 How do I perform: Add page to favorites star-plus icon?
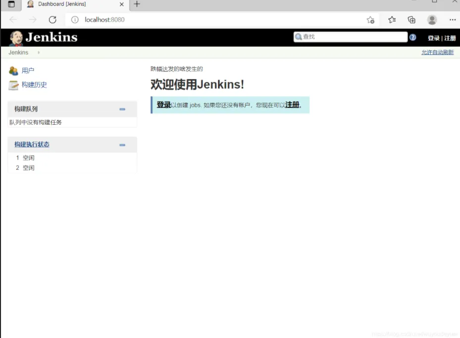370,20
